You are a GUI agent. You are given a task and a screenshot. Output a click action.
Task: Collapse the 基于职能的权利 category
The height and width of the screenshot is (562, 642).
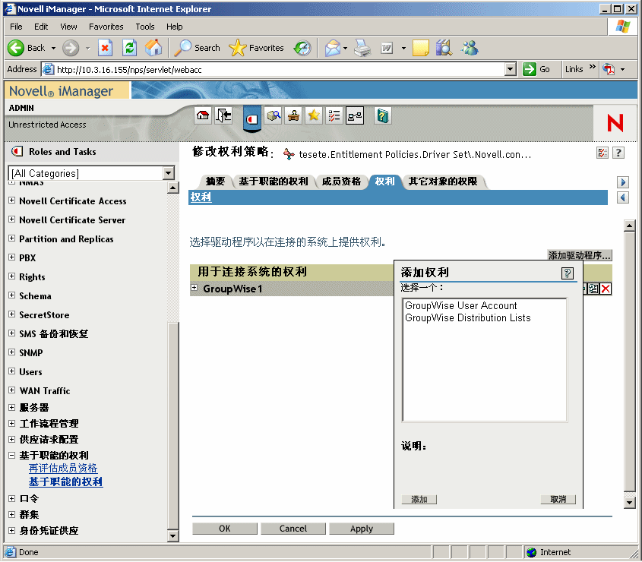tap(12, 455)
